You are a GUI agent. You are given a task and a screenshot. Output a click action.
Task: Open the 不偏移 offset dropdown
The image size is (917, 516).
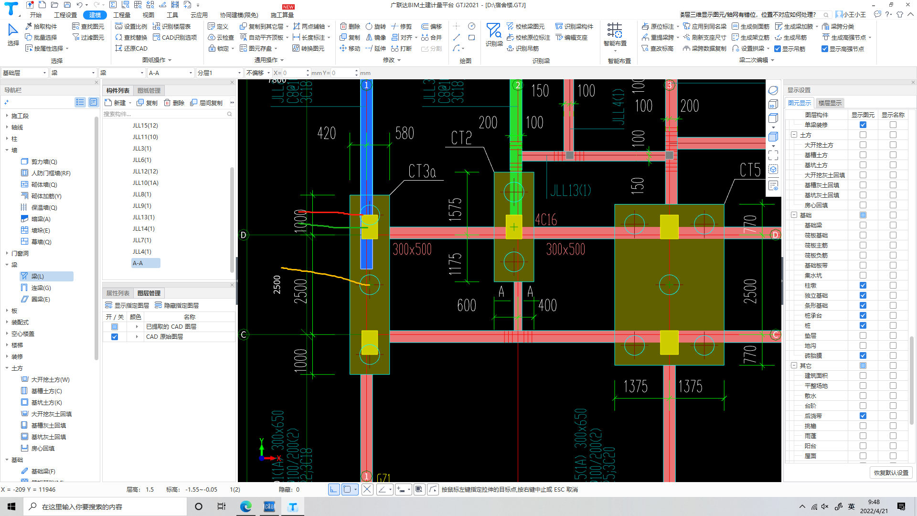[258, 73]
